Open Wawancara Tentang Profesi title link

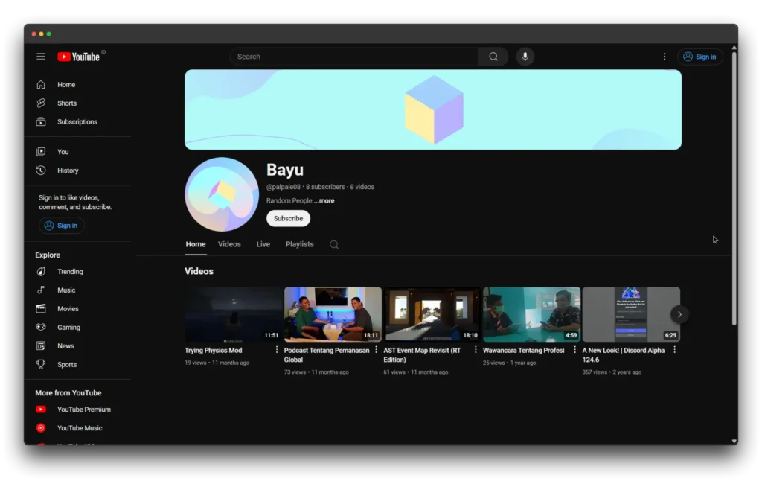tap(523, 350)
